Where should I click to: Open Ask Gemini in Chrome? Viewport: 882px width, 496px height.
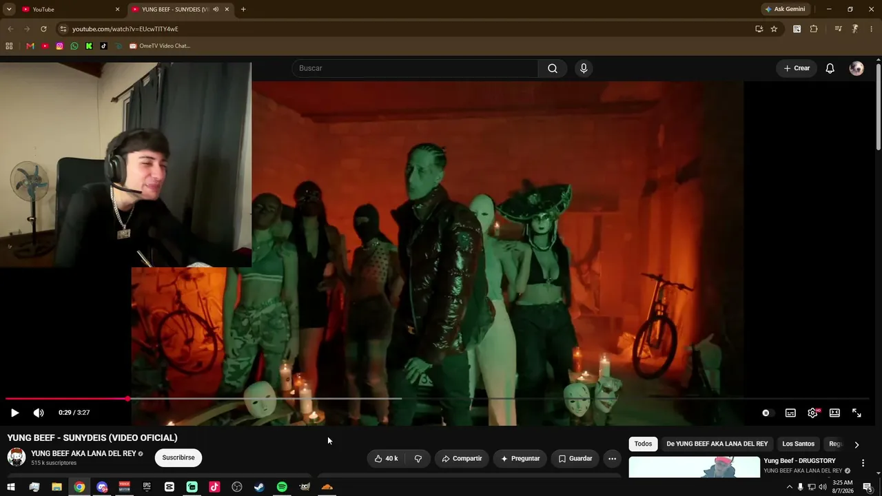tap(785, 10)
